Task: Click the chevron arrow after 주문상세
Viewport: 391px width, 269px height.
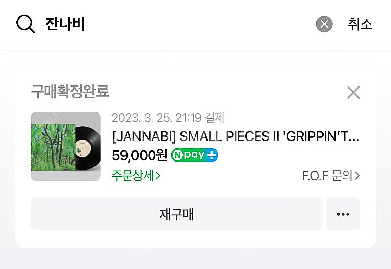Action: click(158, 176)
